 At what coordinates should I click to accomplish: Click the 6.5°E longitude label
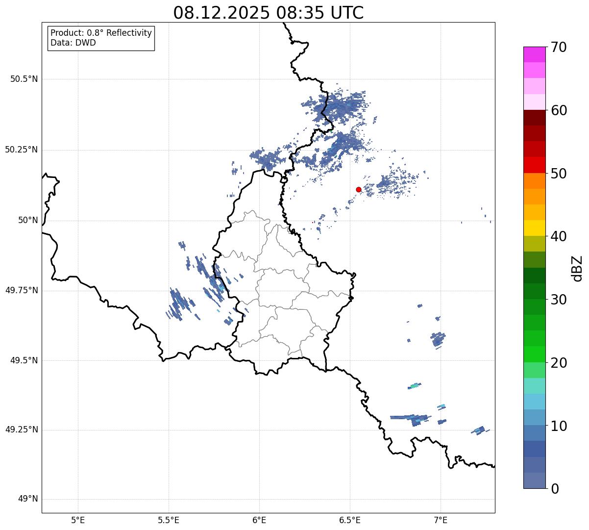pyautogui.click(x=350, y=520)
